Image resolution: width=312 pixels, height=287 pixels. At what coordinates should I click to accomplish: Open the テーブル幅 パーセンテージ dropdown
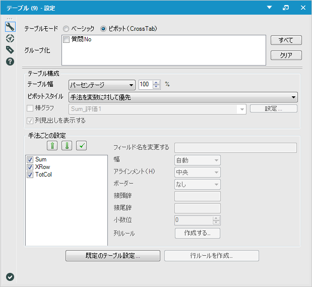pos(102,85)
